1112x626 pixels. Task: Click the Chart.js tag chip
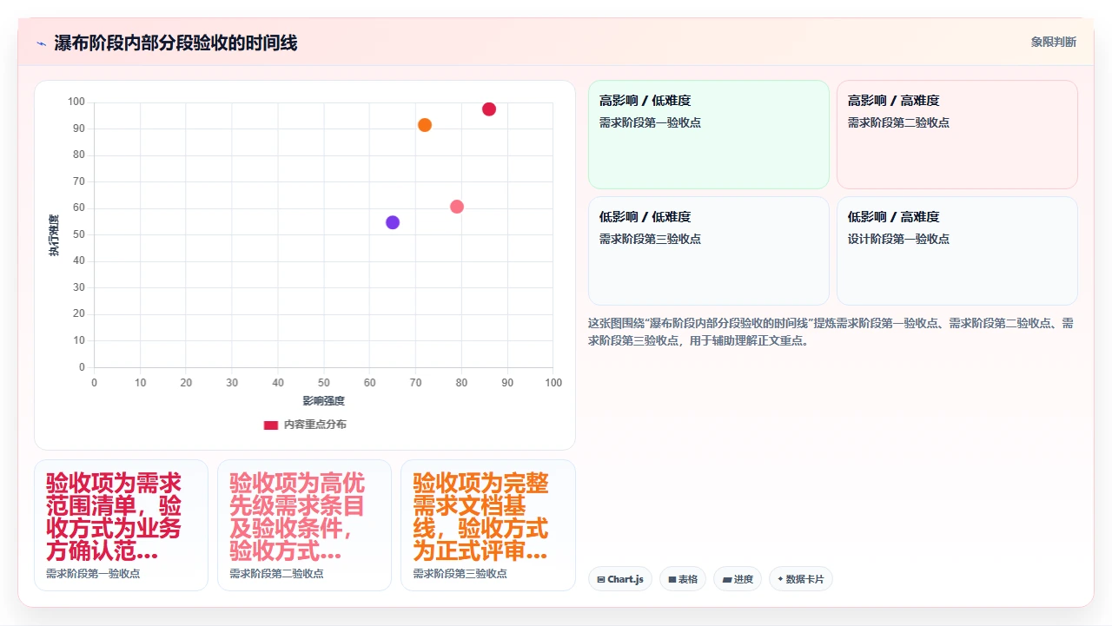click(620, 579)
